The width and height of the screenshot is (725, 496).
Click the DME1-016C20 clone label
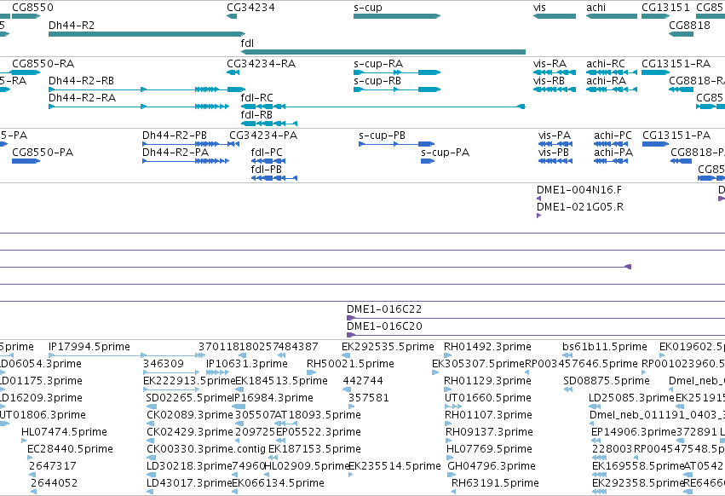[x=385, y=326]
